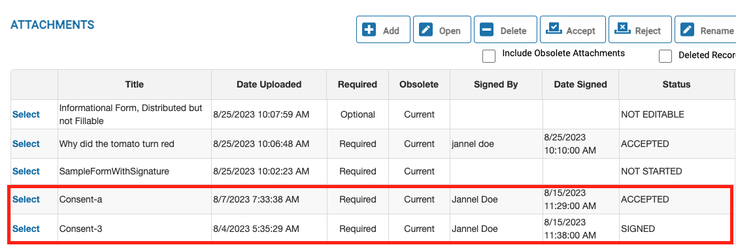Sort by Date Uploaded column header
This screenshot has height=245, width=736.
click(x=269, y=84)
